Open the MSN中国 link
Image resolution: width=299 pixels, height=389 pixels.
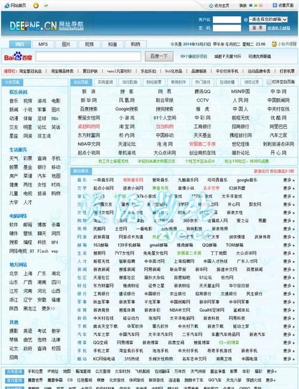(240, 92)
